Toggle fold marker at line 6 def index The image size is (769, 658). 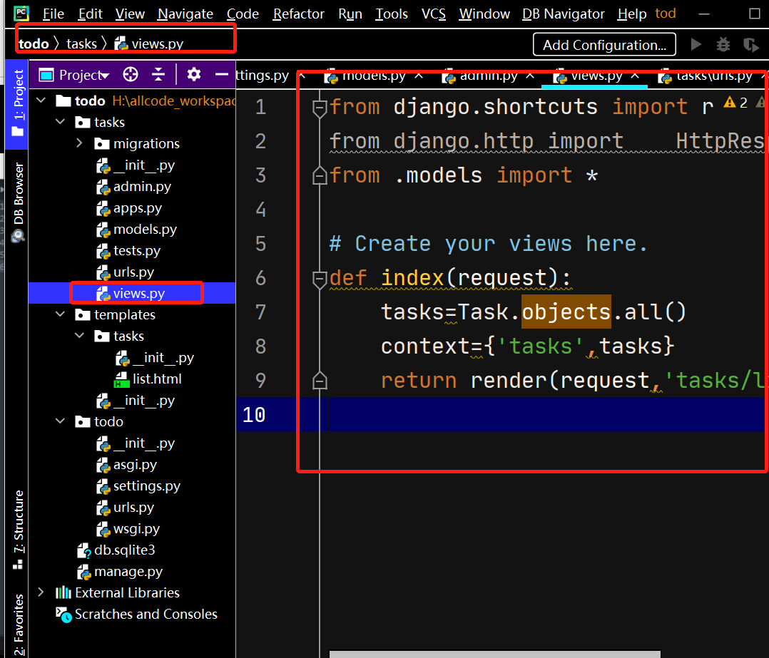[x=320, y=278]
